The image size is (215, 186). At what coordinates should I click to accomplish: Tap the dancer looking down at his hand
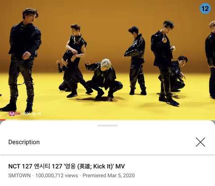point(163,62)
